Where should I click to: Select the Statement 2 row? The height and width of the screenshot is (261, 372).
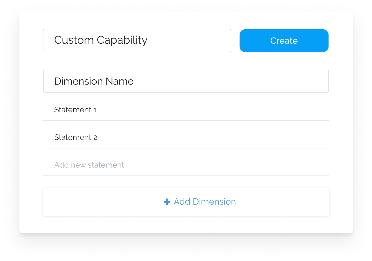pos(186,137)
